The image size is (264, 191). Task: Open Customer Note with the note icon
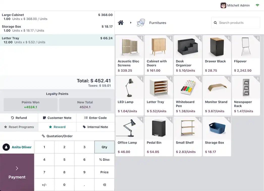(45, 118)
